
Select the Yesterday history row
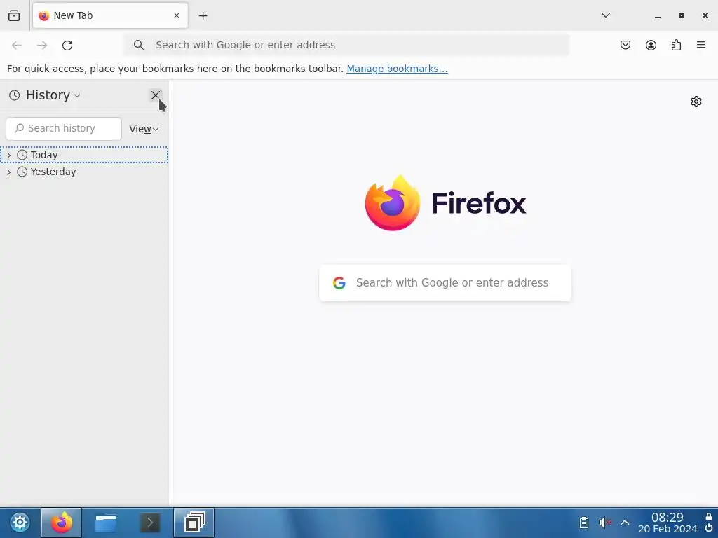(84, 172)
